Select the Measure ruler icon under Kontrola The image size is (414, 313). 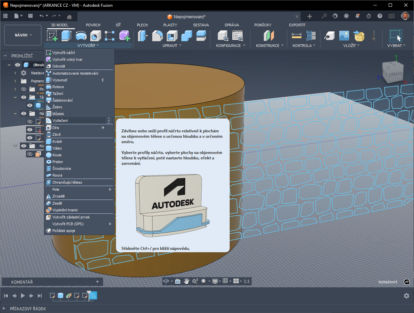coord(296,35)
